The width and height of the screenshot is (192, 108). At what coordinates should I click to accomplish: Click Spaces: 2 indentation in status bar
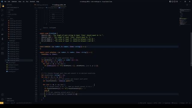click(x=150, y=103)
